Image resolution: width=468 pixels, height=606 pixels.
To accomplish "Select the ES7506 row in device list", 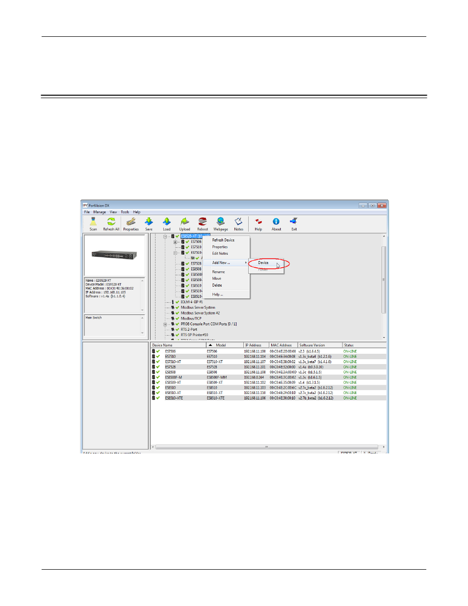I will pyautogui.click(x=268, y=351).
